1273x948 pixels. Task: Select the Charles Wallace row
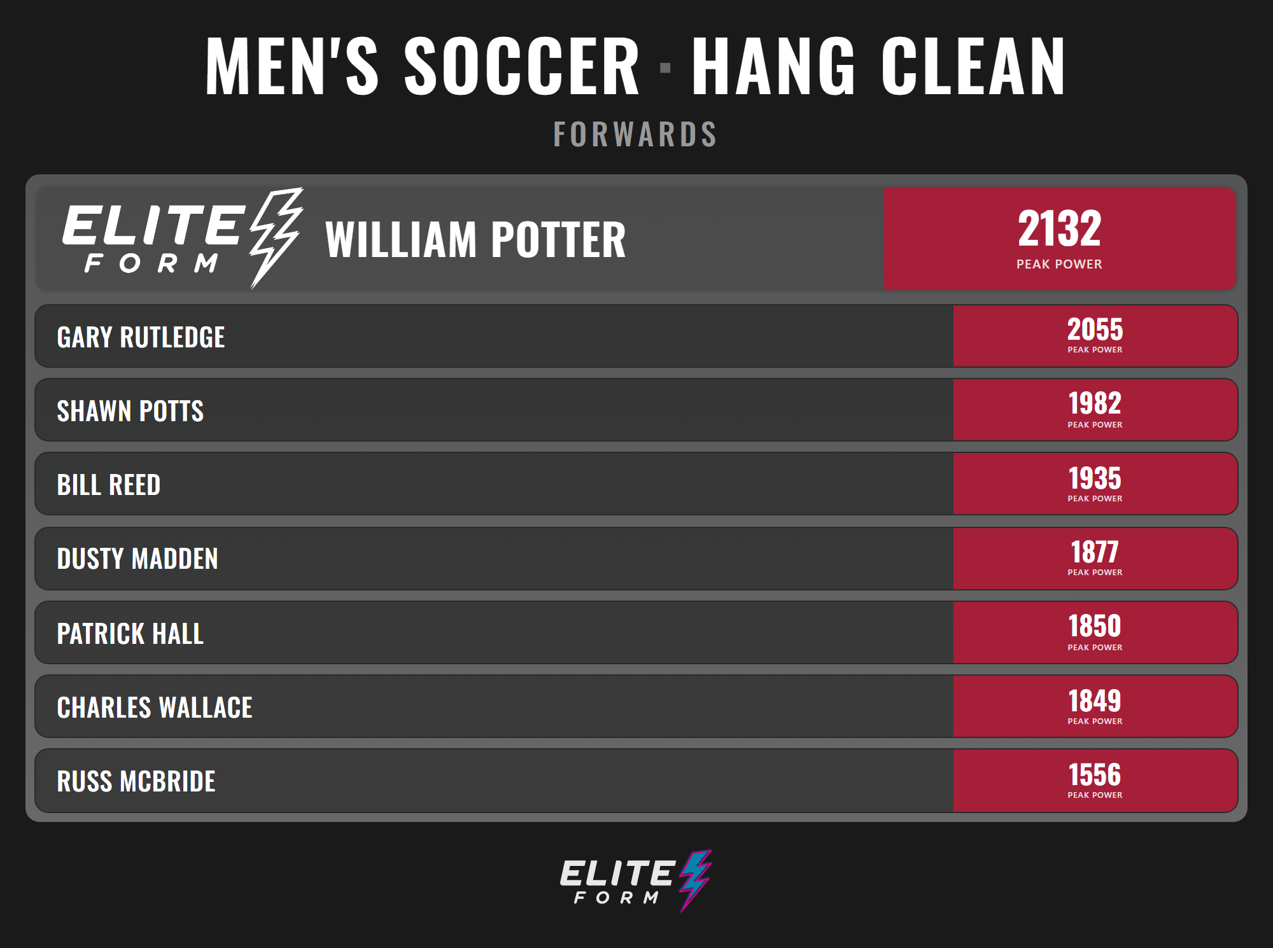point(636,706)
